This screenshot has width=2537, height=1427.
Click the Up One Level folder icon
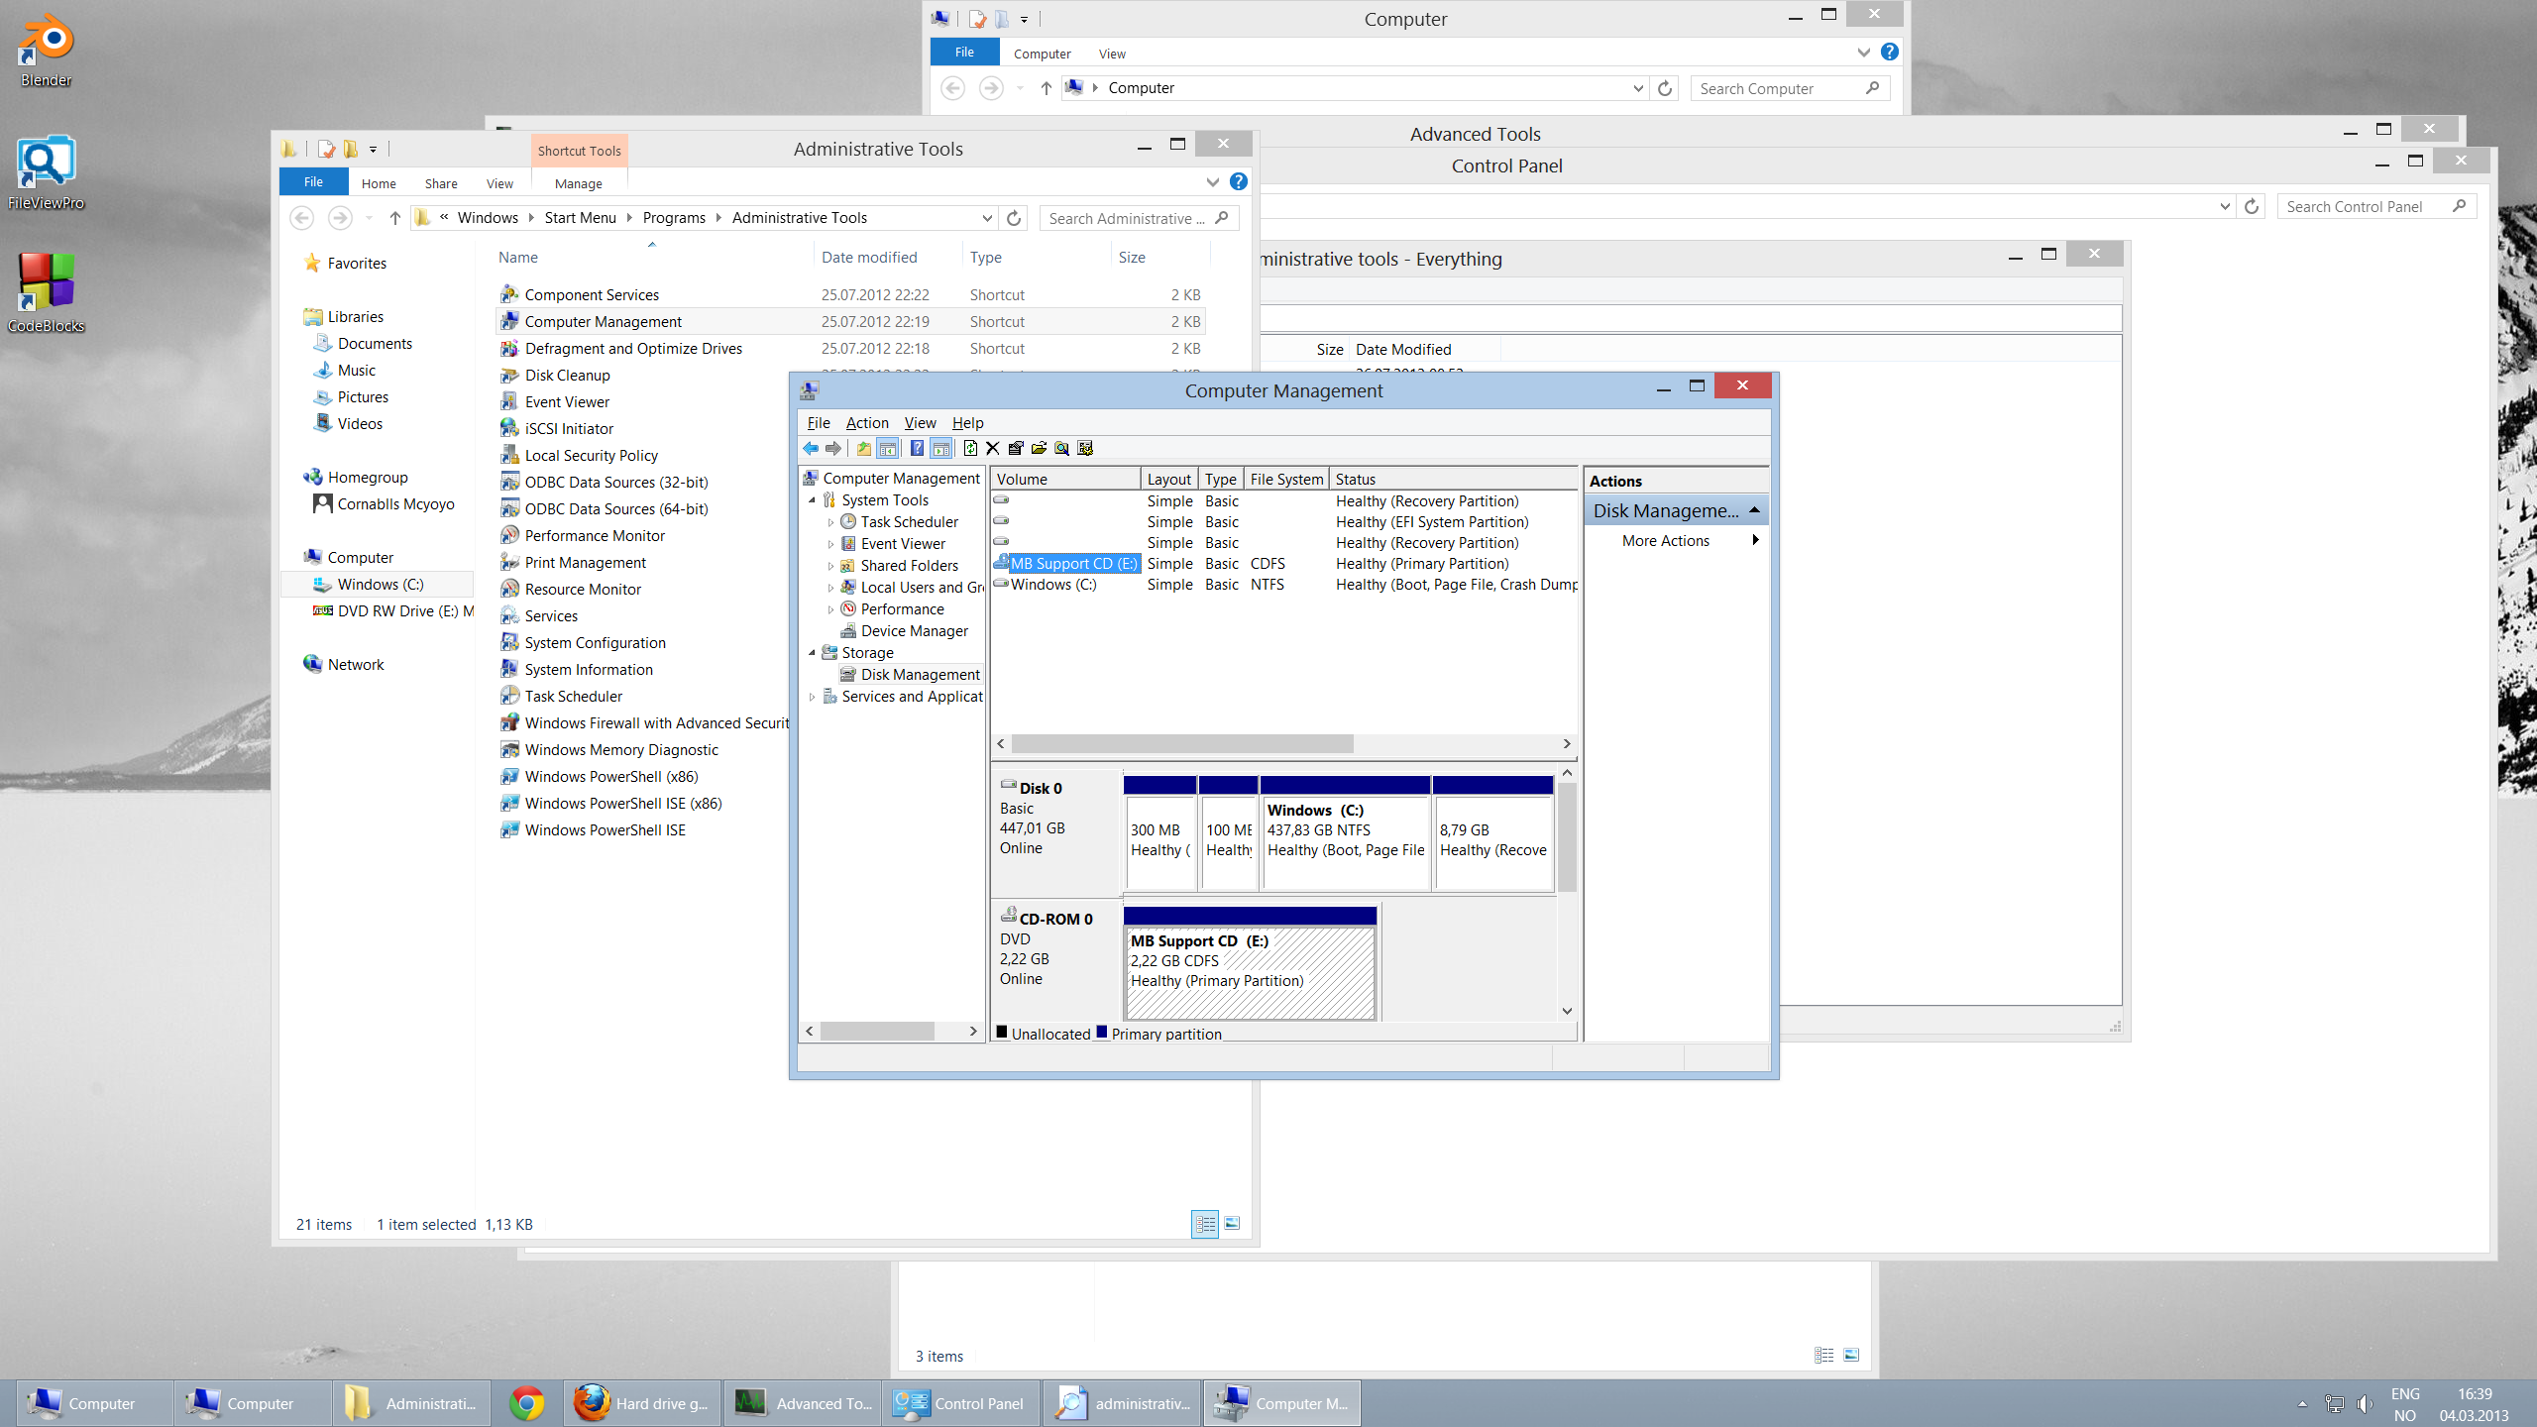864,449
